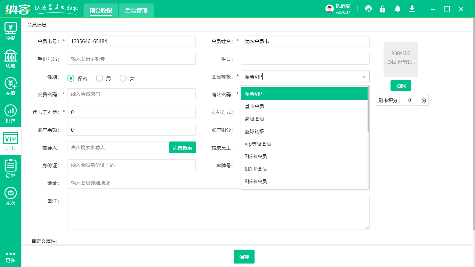Viewport: 475px width, 267px height.
Task: Click the 保存 save button
Action: tap(244, 257)
